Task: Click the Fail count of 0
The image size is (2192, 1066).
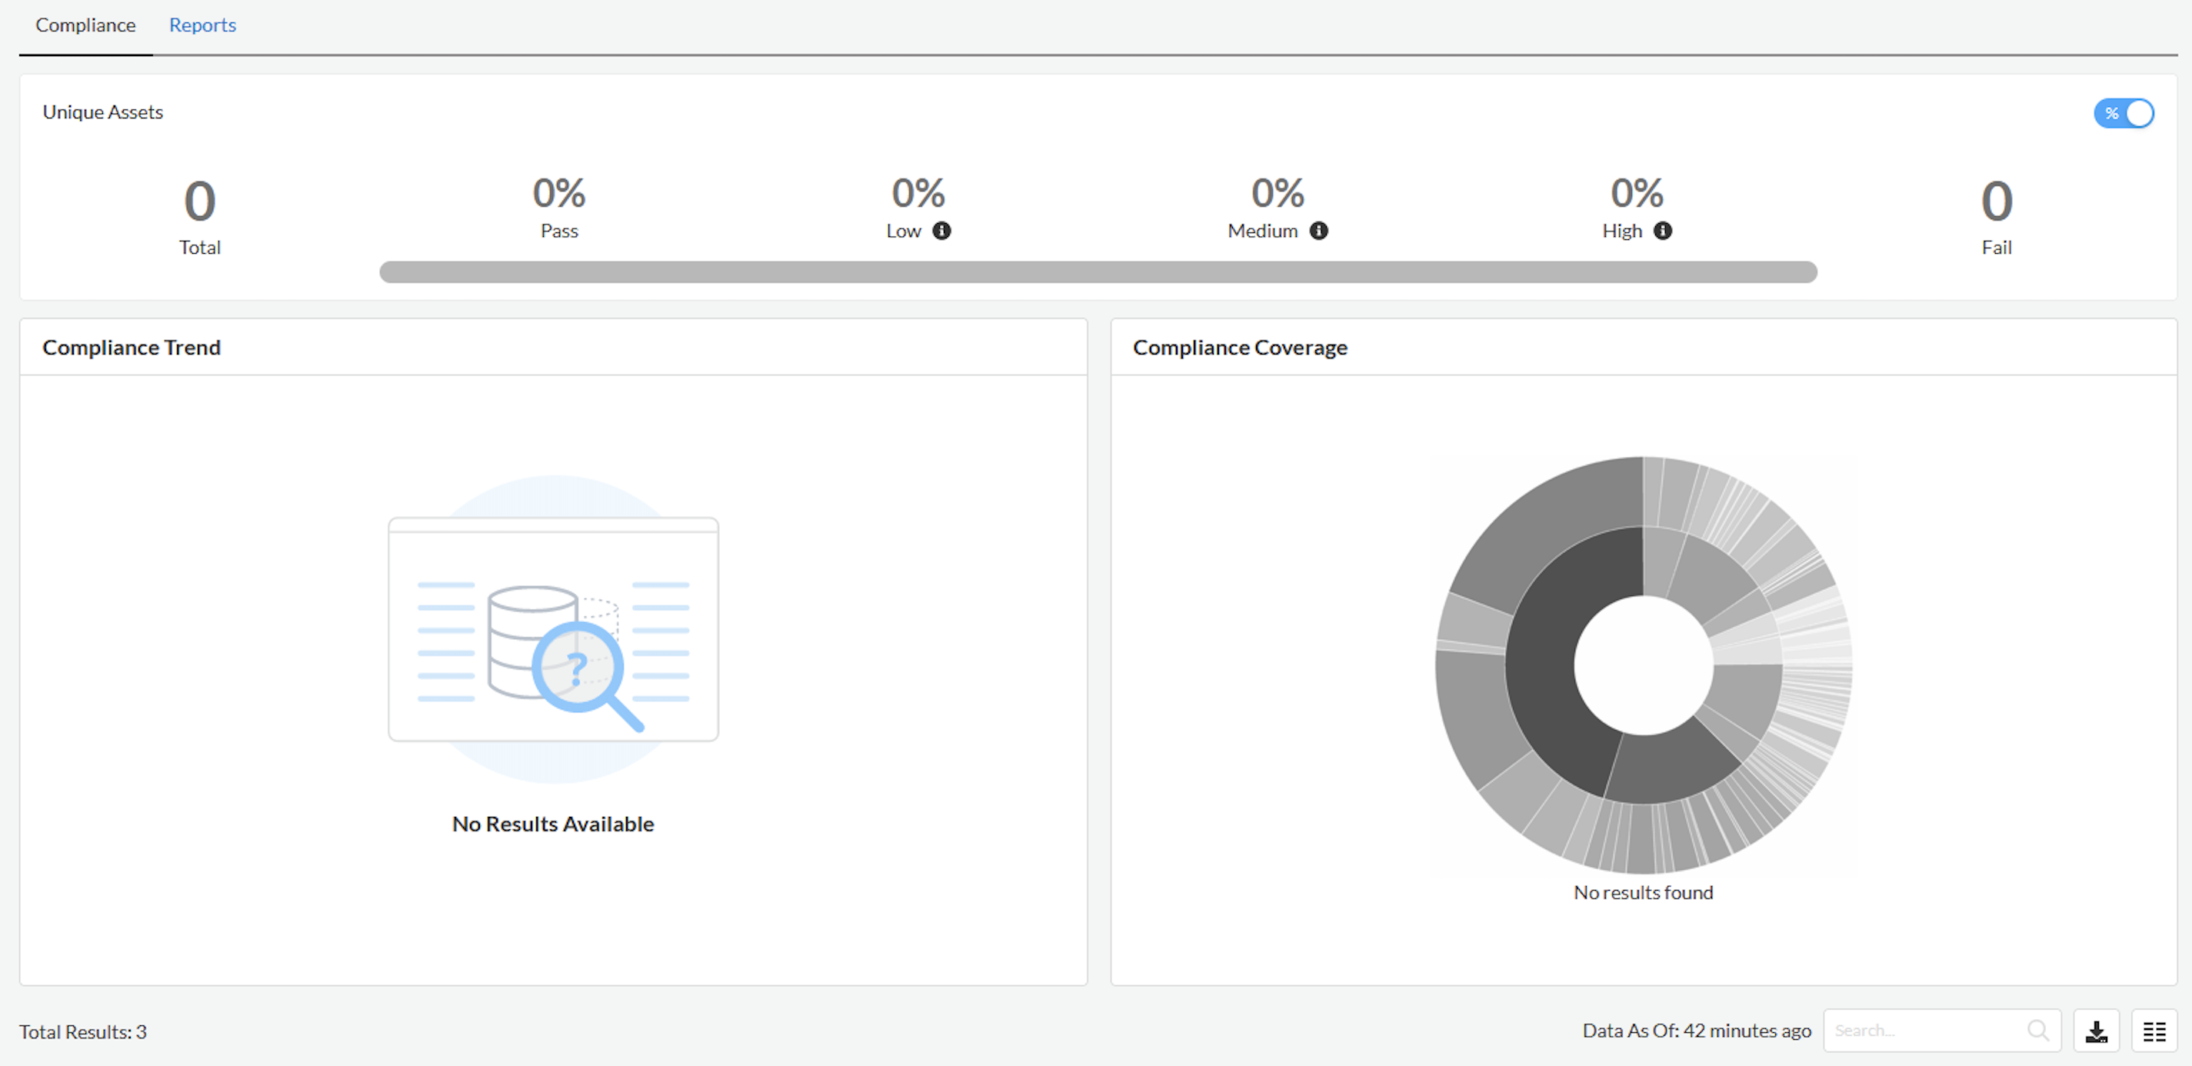Action: [1997, 200]
